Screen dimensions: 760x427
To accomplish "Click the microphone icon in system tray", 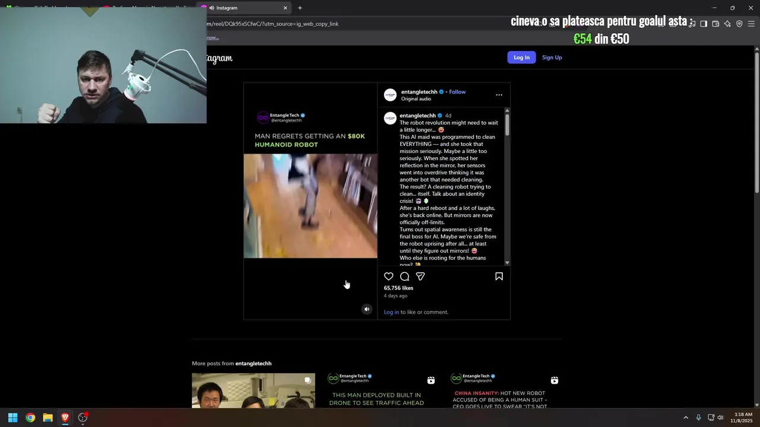I will [699, 418].
